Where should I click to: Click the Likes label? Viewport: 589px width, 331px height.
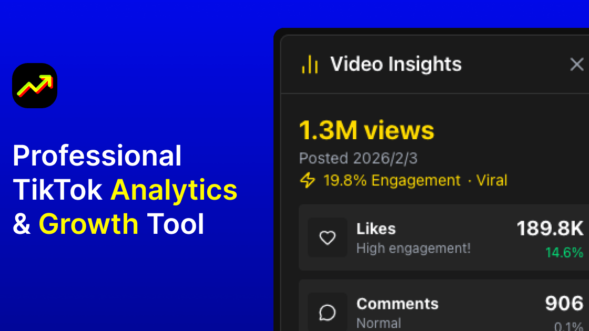pyautogui.click(x=376, y=229)
